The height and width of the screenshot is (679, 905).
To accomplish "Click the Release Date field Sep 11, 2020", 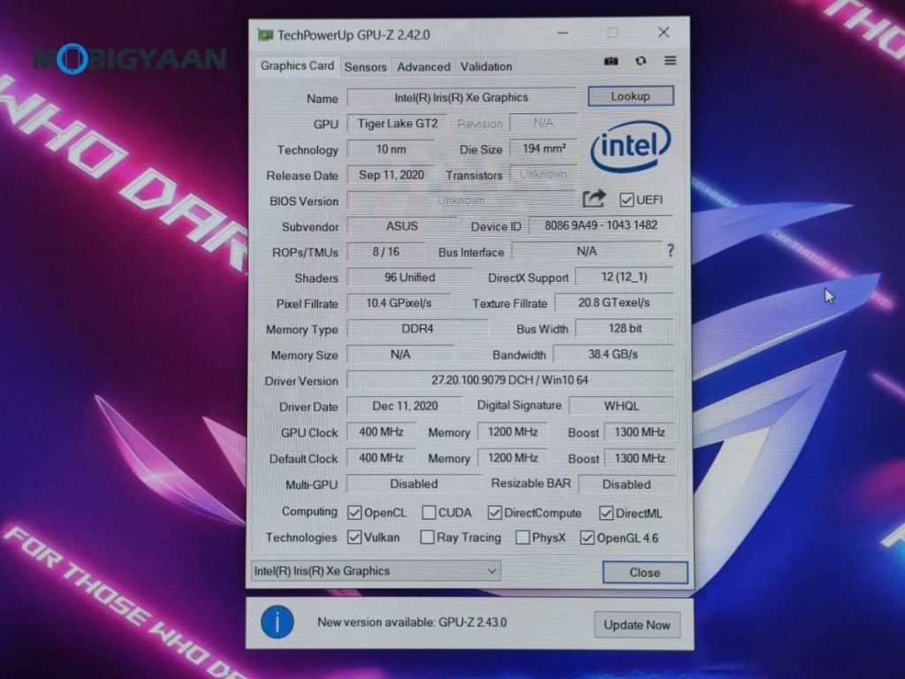I will click(x=392, y=175).
